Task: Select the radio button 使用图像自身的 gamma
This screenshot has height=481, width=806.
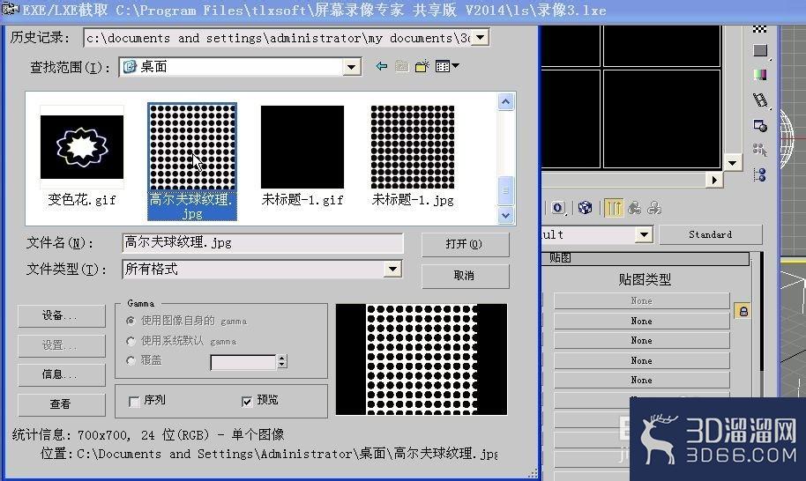Action: click(131, 321)
